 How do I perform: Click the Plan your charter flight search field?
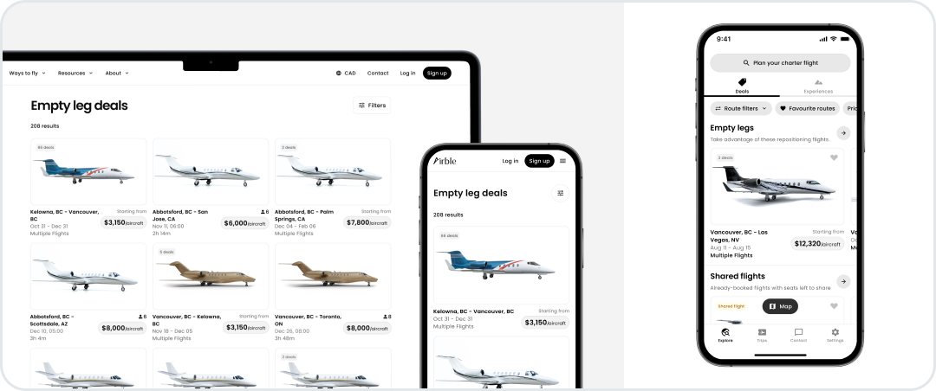tap(780, 62)
